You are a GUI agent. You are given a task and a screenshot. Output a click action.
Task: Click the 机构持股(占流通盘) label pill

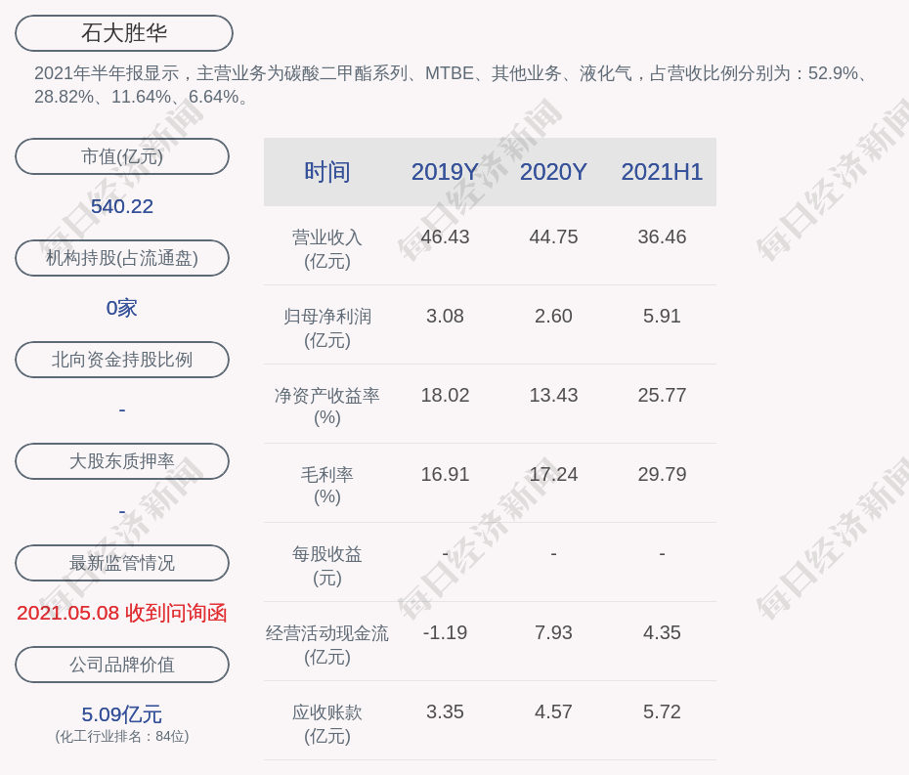(122, 258)
